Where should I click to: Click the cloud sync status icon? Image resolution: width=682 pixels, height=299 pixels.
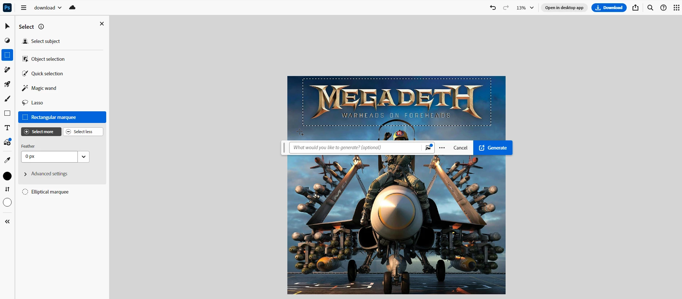(x=72, y=8)
